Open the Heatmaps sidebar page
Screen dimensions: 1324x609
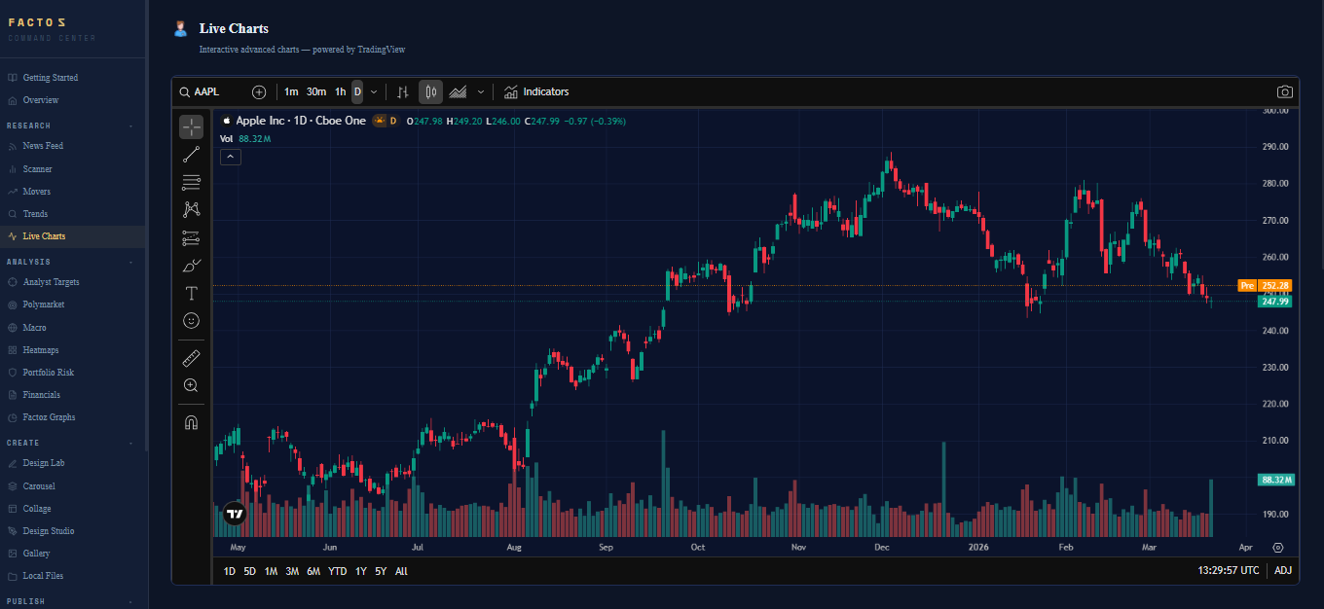(x=39, y=349)
